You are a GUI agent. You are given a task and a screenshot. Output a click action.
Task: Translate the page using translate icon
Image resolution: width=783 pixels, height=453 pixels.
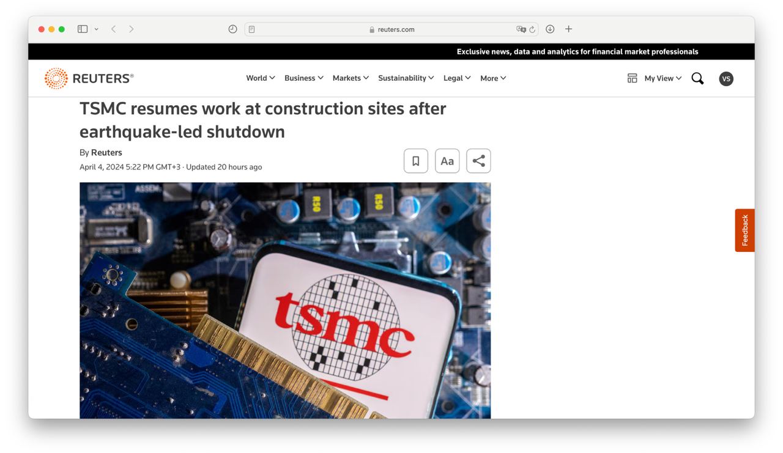521,29
